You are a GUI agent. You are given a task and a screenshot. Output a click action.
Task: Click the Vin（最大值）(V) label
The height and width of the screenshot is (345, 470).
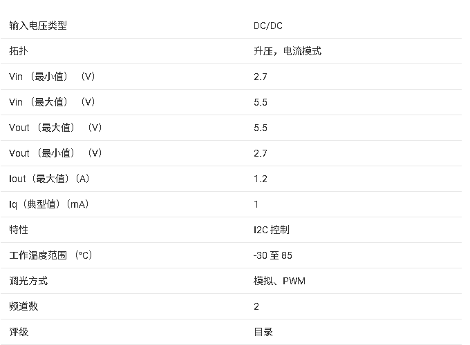pyautogui.click(x=52, y=102)
